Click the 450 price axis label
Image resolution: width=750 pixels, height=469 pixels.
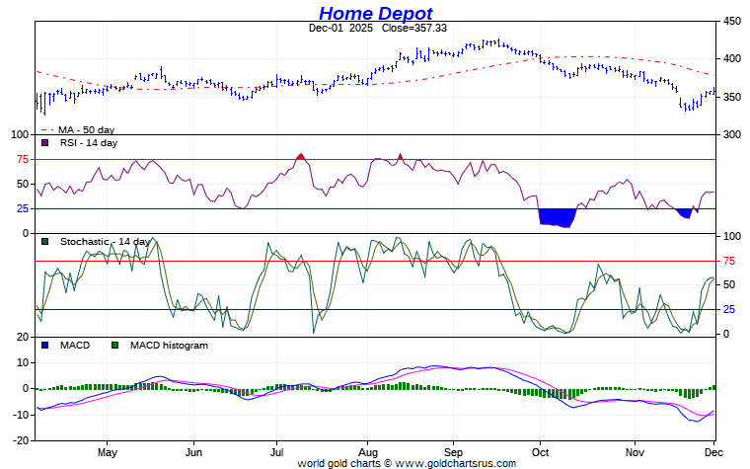[x=731, y=21]
